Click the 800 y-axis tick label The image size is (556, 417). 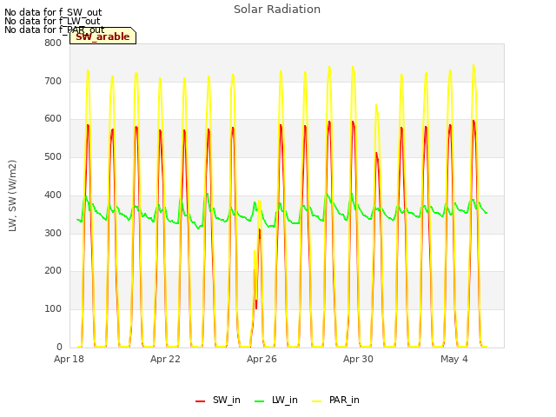(x=53, y=43)
